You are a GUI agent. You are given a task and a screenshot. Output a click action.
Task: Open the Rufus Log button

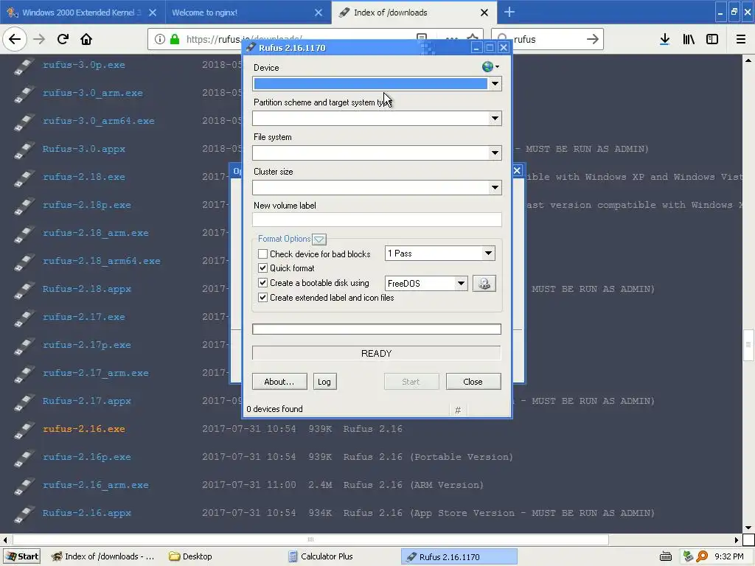point(324,382)
